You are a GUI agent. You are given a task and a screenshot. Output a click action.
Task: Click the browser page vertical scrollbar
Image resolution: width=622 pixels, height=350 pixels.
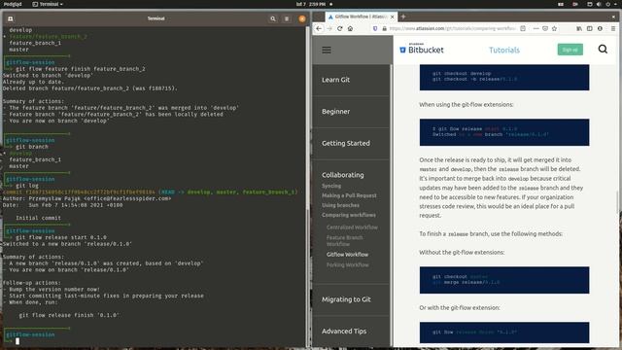click(617, 202)
